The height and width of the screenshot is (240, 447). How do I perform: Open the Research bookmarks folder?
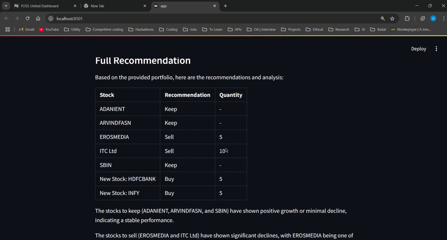(339, 29)
